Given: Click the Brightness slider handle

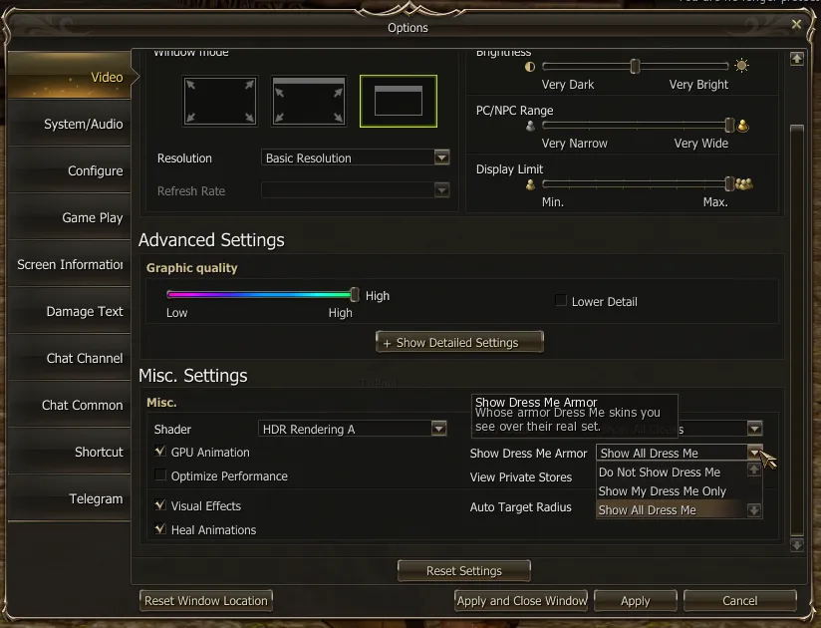Looking at the screenshot, I should tap(635, 66).
